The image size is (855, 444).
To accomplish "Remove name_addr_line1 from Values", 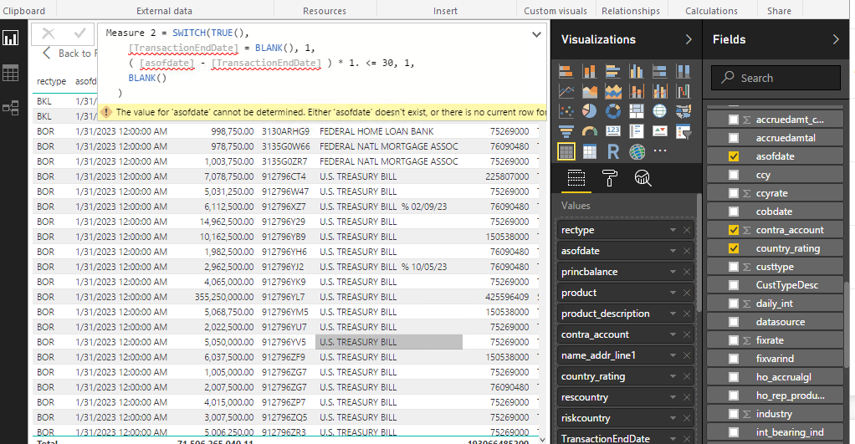I will [687, 355].
